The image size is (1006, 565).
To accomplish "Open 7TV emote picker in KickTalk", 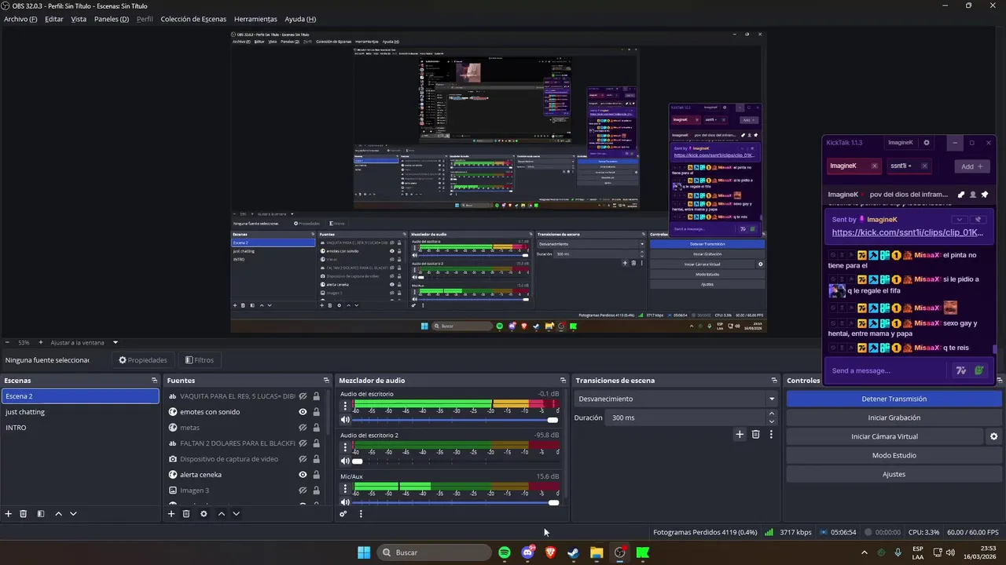I will click(x=960, y=370).
